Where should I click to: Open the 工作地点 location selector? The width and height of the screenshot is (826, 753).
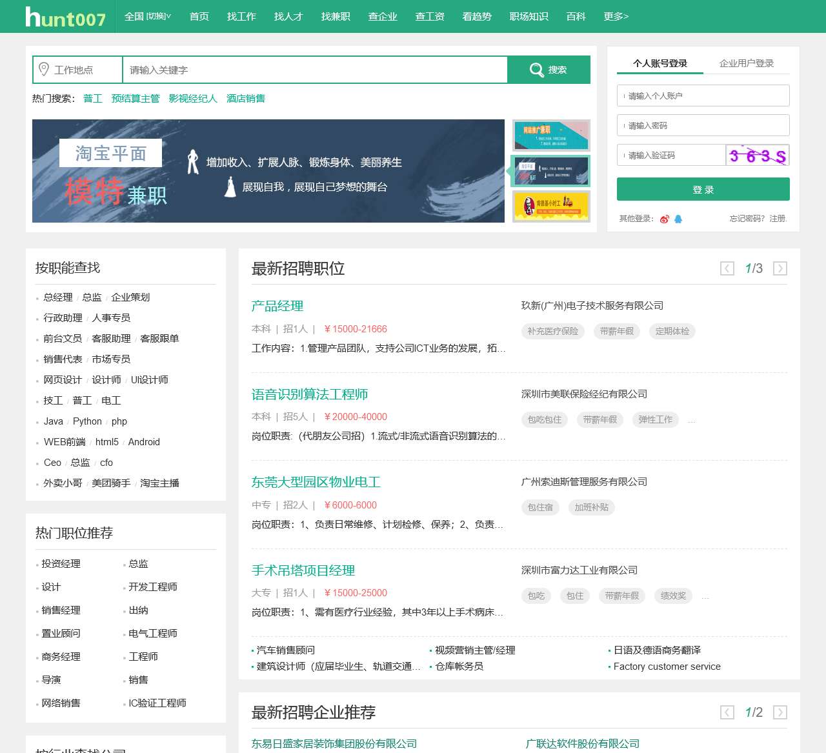pos(77,70)
